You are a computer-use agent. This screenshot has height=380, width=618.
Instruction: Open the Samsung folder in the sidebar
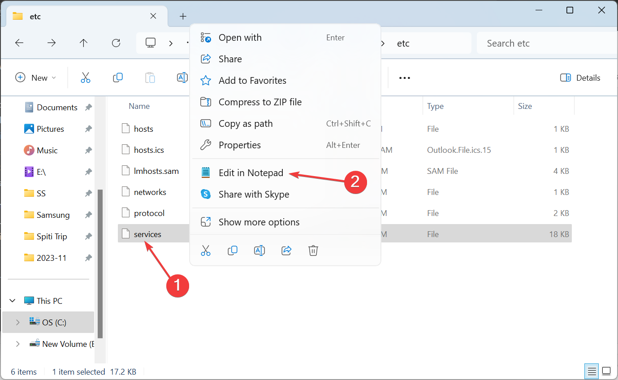point(53,215)
